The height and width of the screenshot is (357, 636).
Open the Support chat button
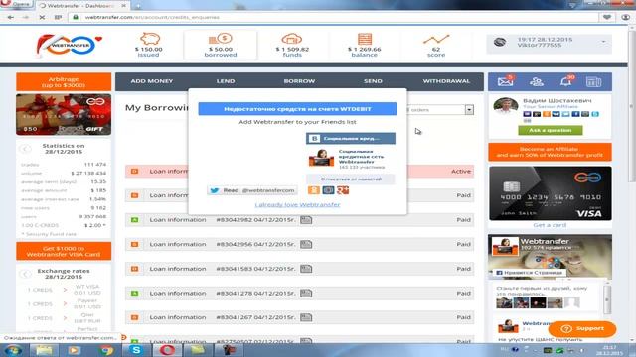[582, 328]
